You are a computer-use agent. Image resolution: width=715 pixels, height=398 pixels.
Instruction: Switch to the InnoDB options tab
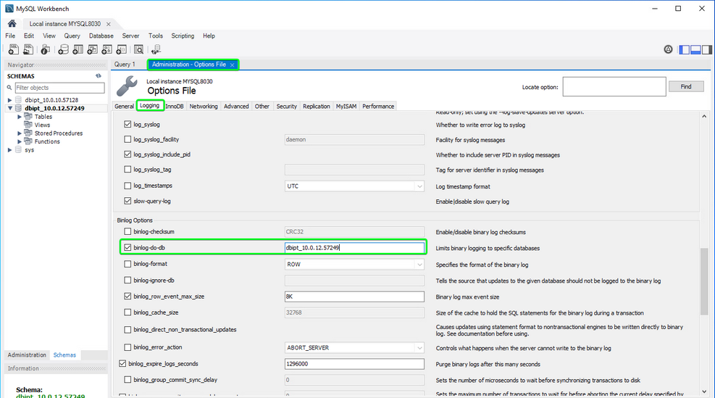174,107
